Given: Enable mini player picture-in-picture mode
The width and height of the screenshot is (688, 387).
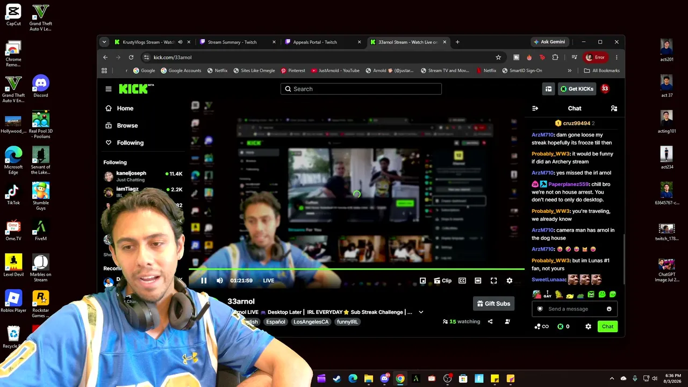Looking at the screenshot, I should point(423,281).
